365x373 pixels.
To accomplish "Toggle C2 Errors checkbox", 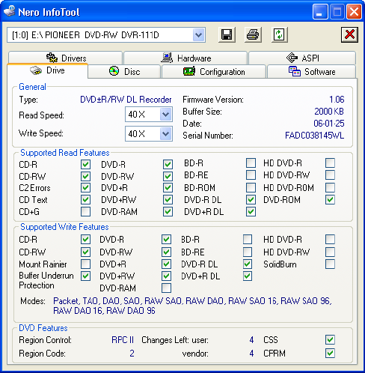I will [x=85, y=187].
